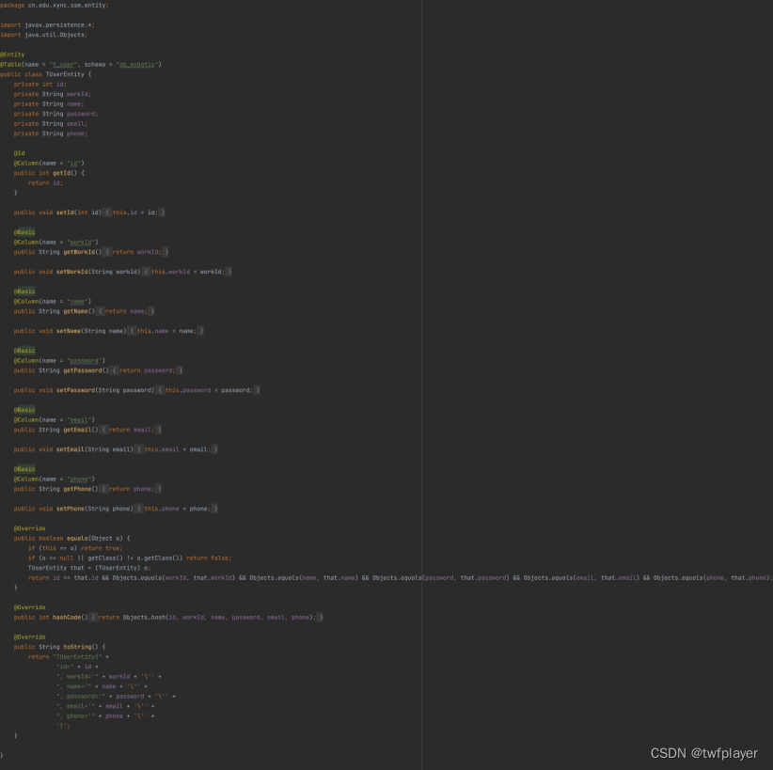Click the "name" column string
The width and height of the screenshot is (773, 770).
[77, 301]
